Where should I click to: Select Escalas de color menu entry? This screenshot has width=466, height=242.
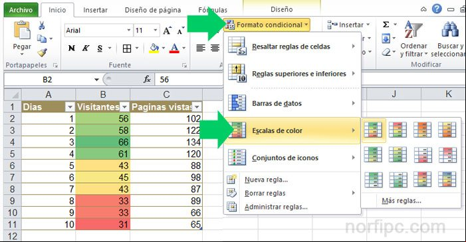point(292,130)
